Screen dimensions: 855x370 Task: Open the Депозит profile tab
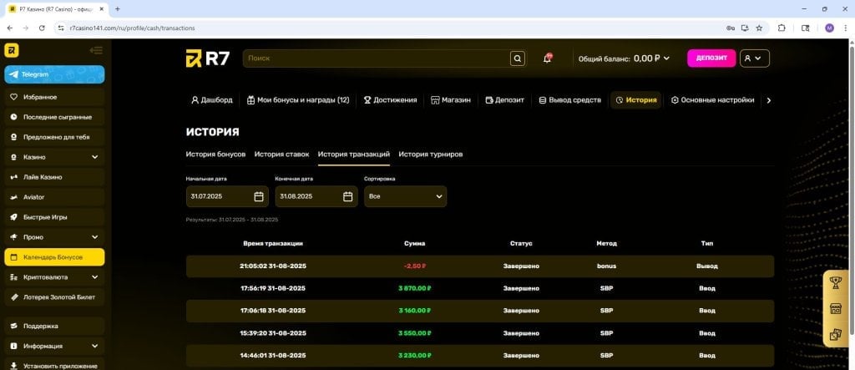pos(505,100)
